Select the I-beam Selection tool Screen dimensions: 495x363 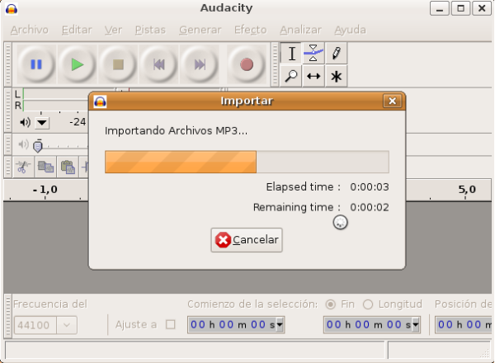coord(292,54)
